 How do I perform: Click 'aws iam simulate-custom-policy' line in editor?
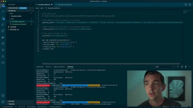pos(56,40)
